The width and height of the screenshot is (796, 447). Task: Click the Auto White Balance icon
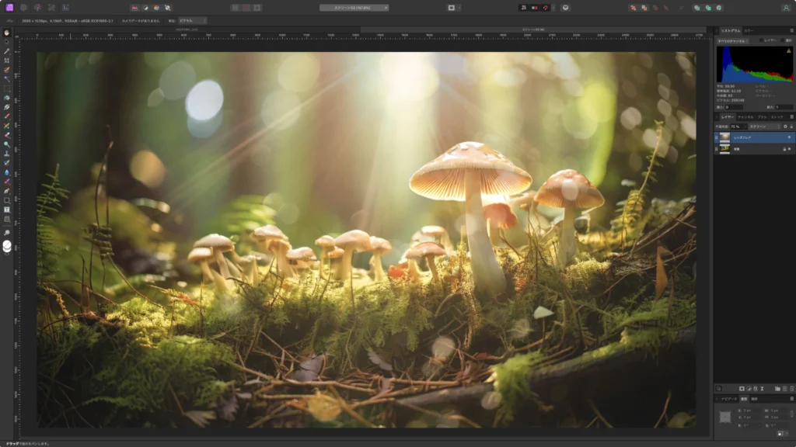point(167,7)
